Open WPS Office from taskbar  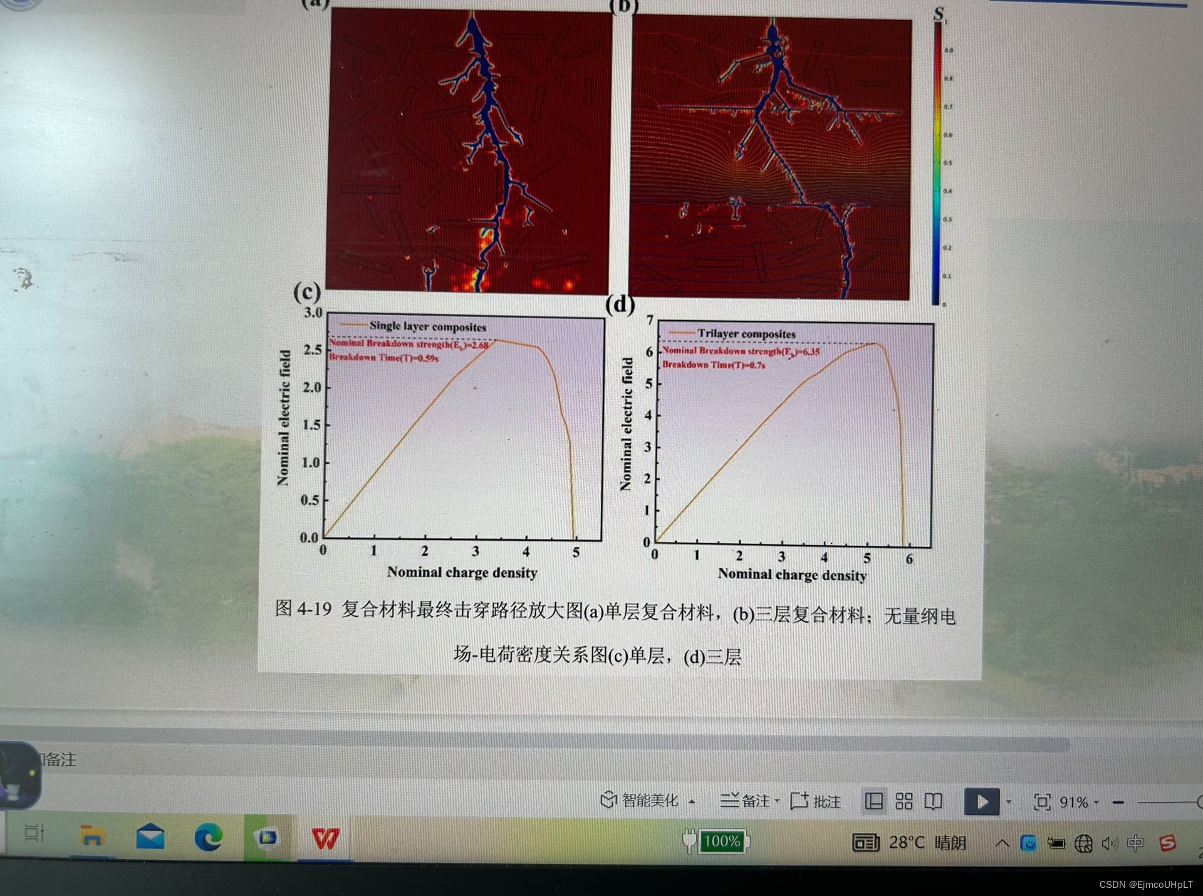326,838
